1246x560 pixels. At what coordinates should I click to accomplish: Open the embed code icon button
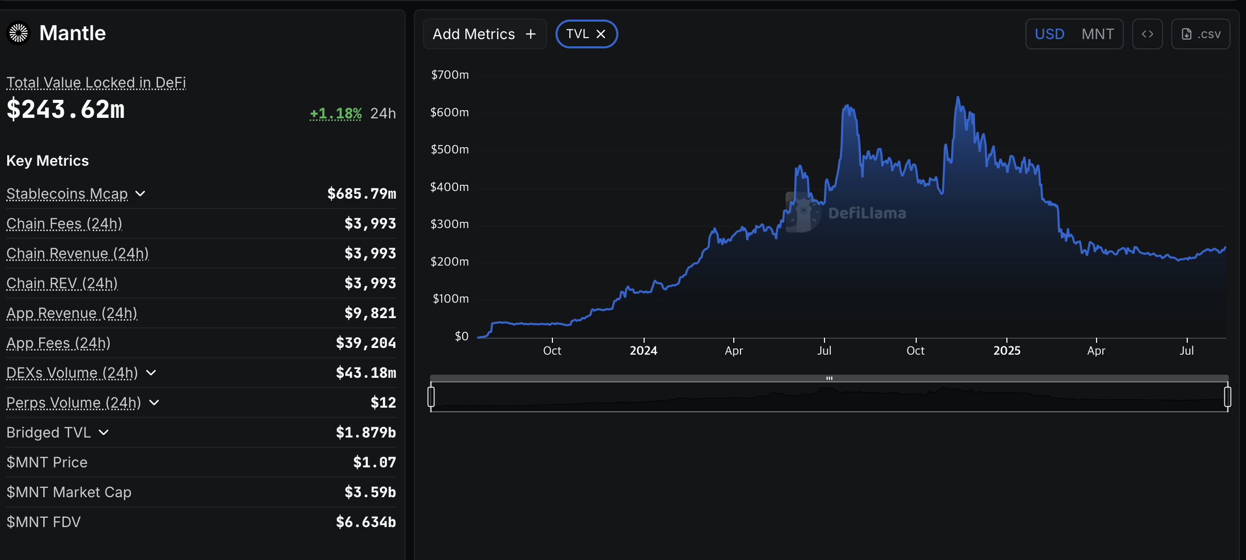(1147, 34)
